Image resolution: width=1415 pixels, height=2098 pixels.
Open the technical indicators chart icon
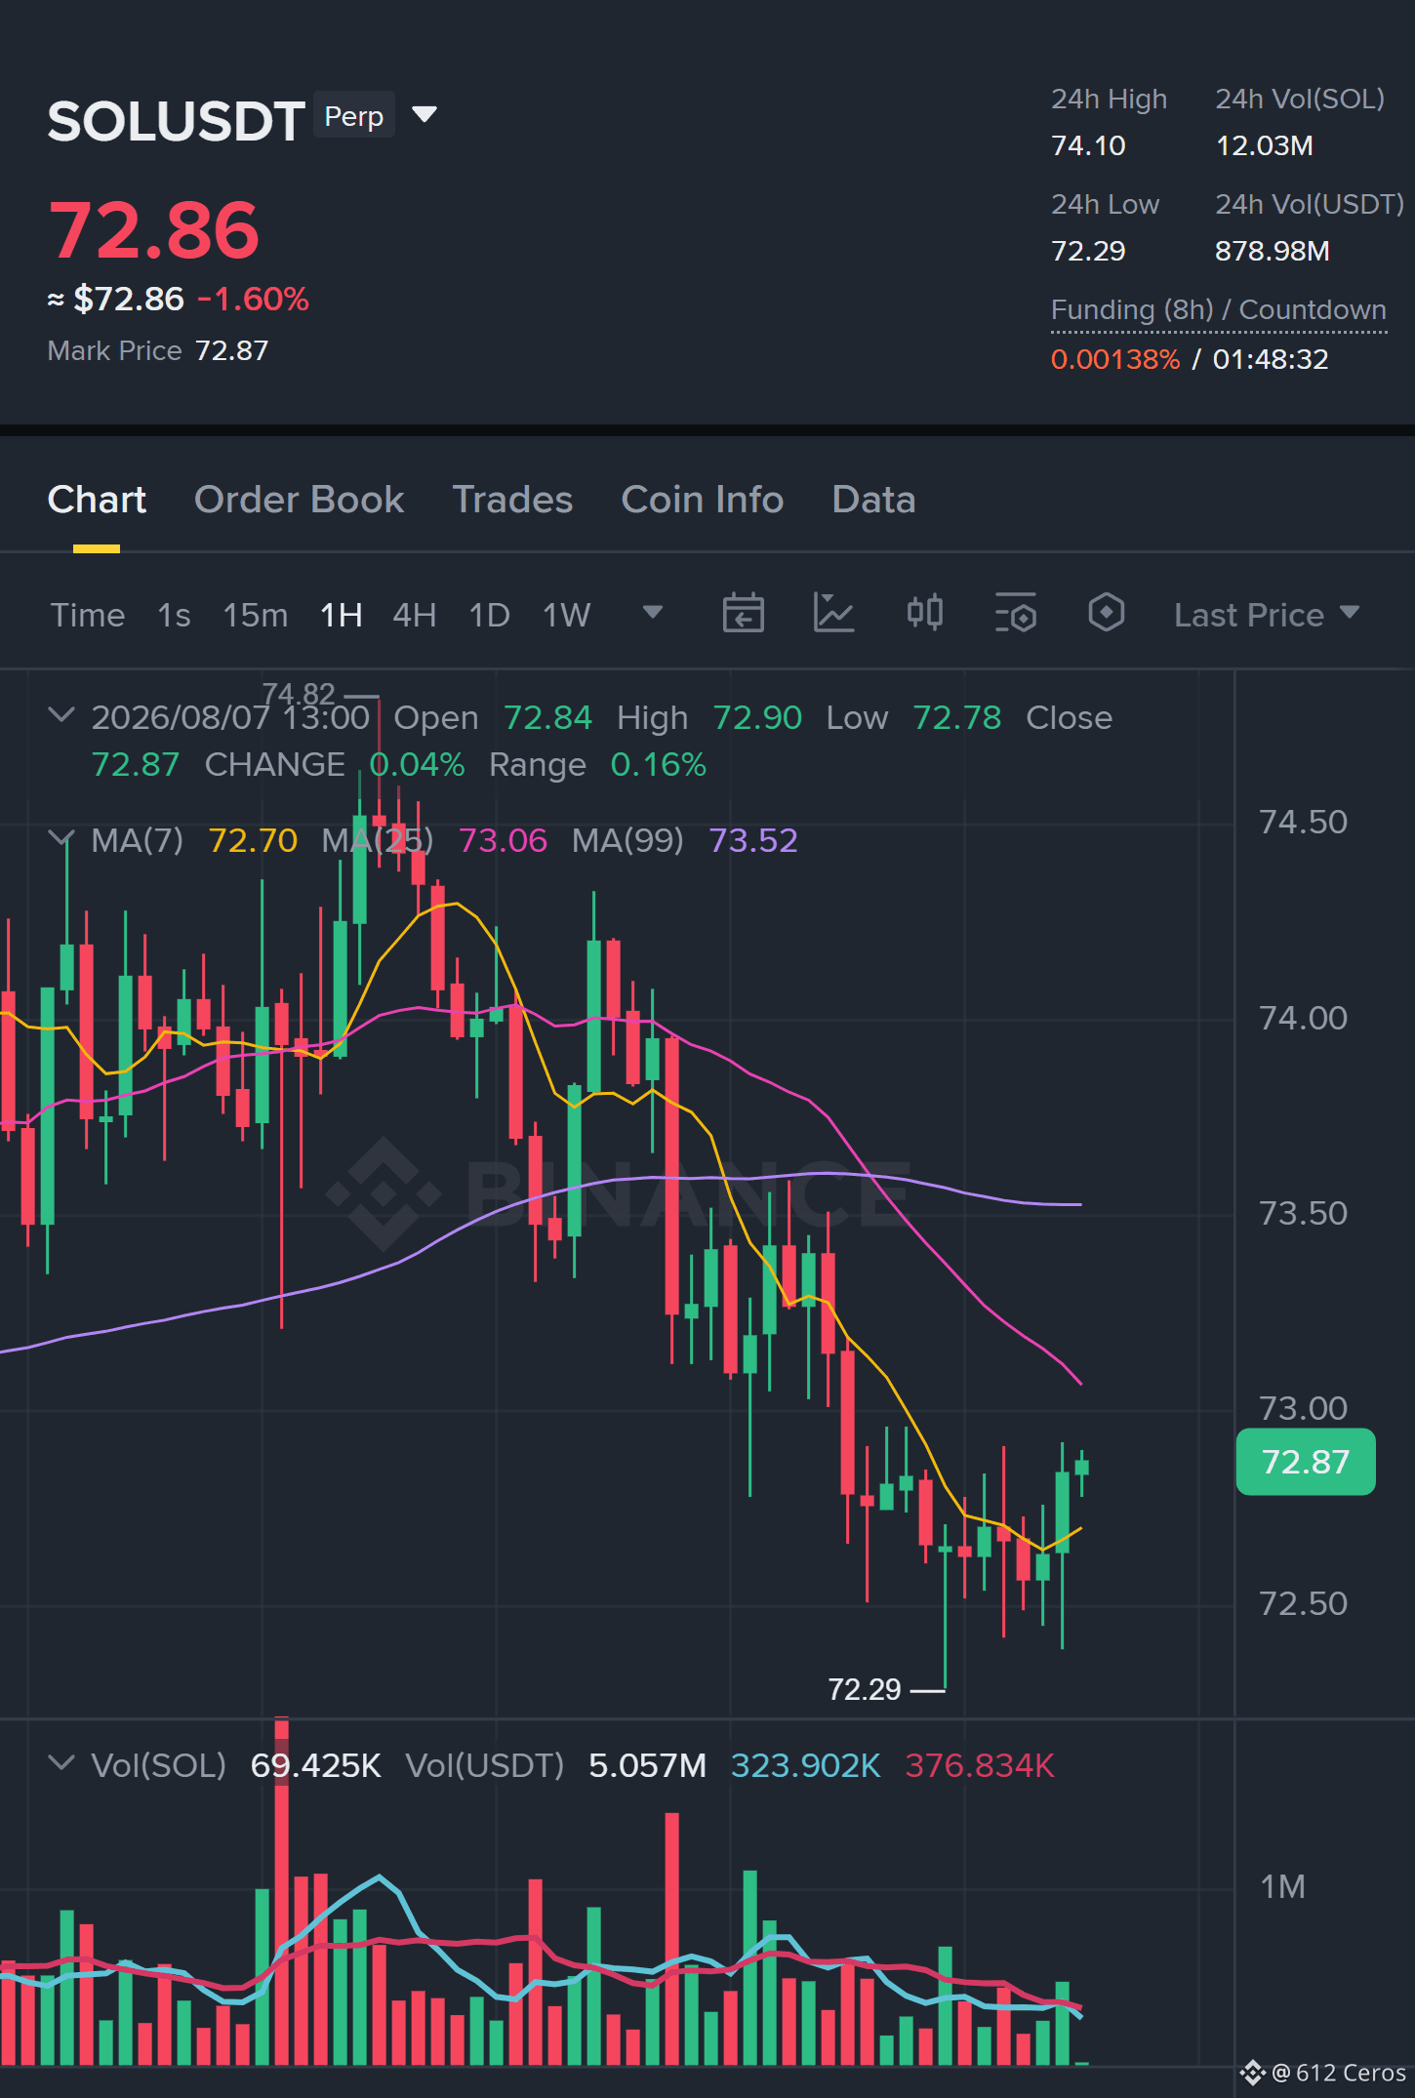(833, 614)
